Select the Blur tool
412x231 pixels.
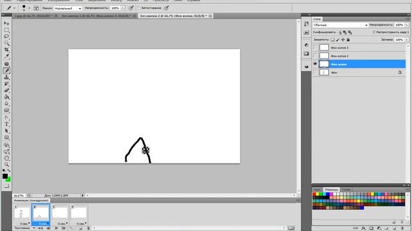click(6, 103)
